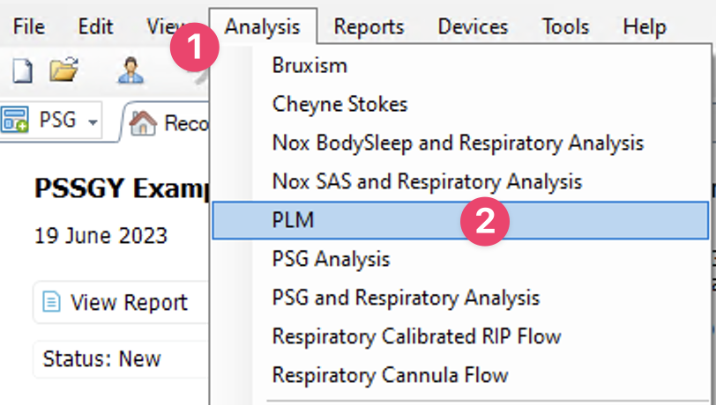This screenshot has width=716, height=405.
Task: Choose Bruxism analysis option
Action: 310,65
